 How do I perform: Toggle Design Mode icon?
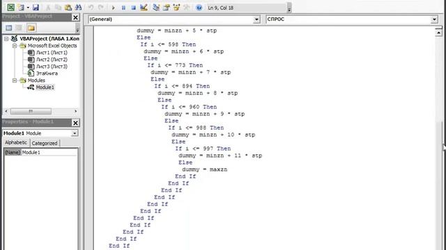coord(144,8)
